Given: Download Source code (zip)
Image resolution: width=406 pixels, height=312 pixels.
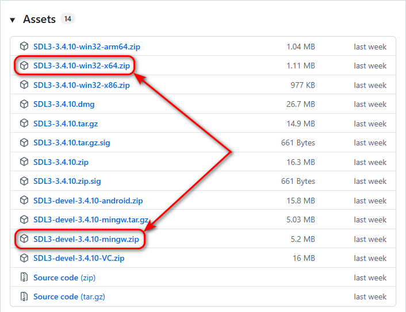Looking at the screenshot, I should 64,278.
